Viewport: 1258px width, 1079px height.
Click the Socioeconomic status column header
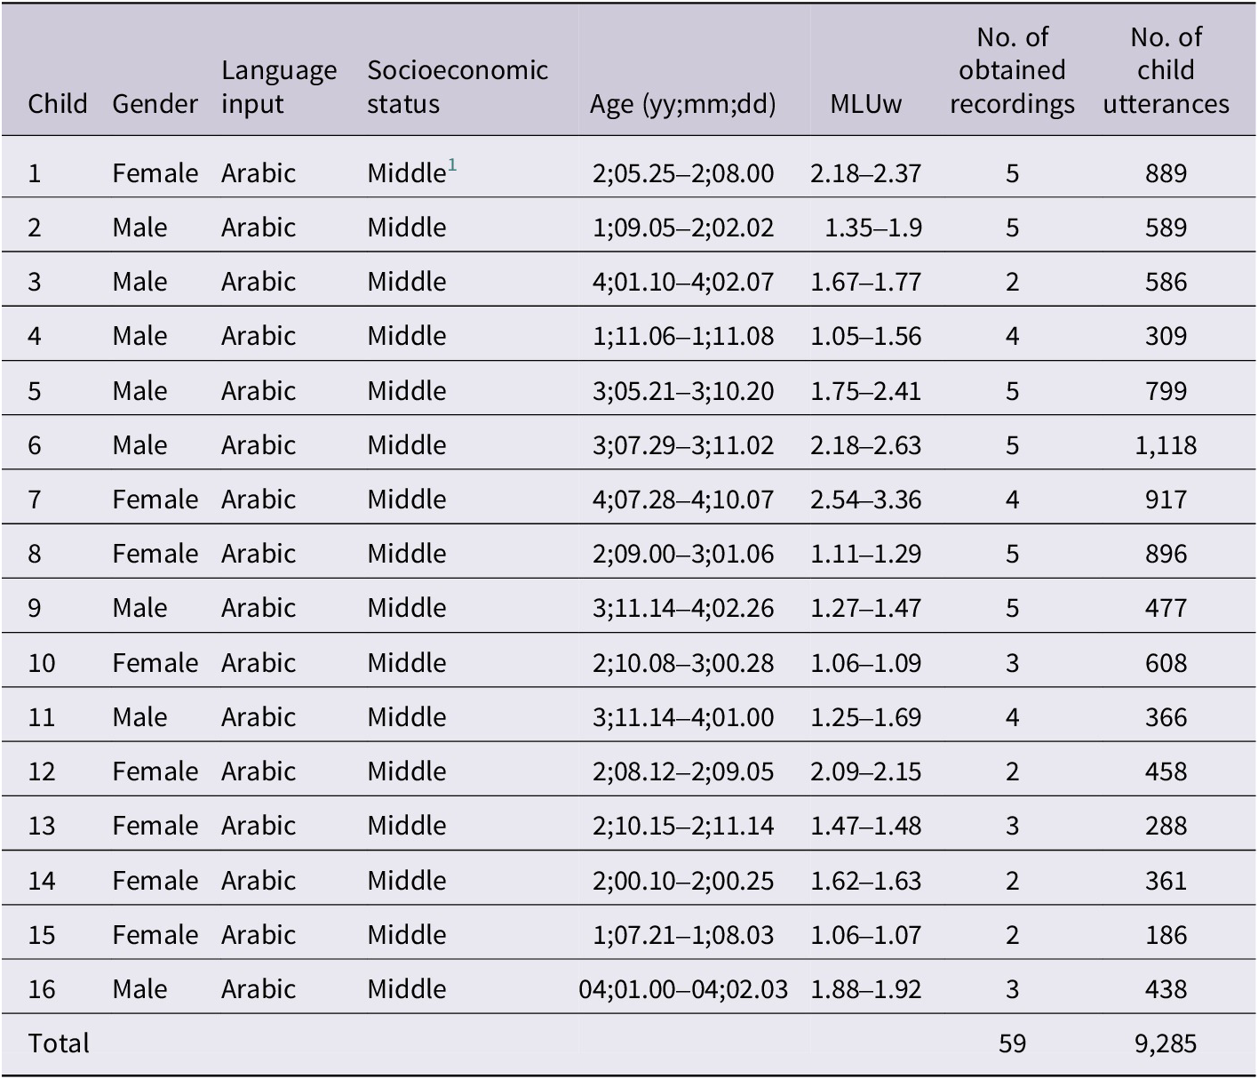click(x=458, y=87)
